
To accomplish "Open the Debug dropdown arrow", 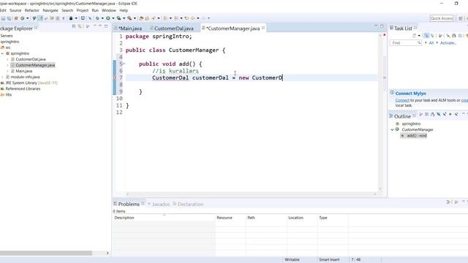I will click(x=102, y=18).
